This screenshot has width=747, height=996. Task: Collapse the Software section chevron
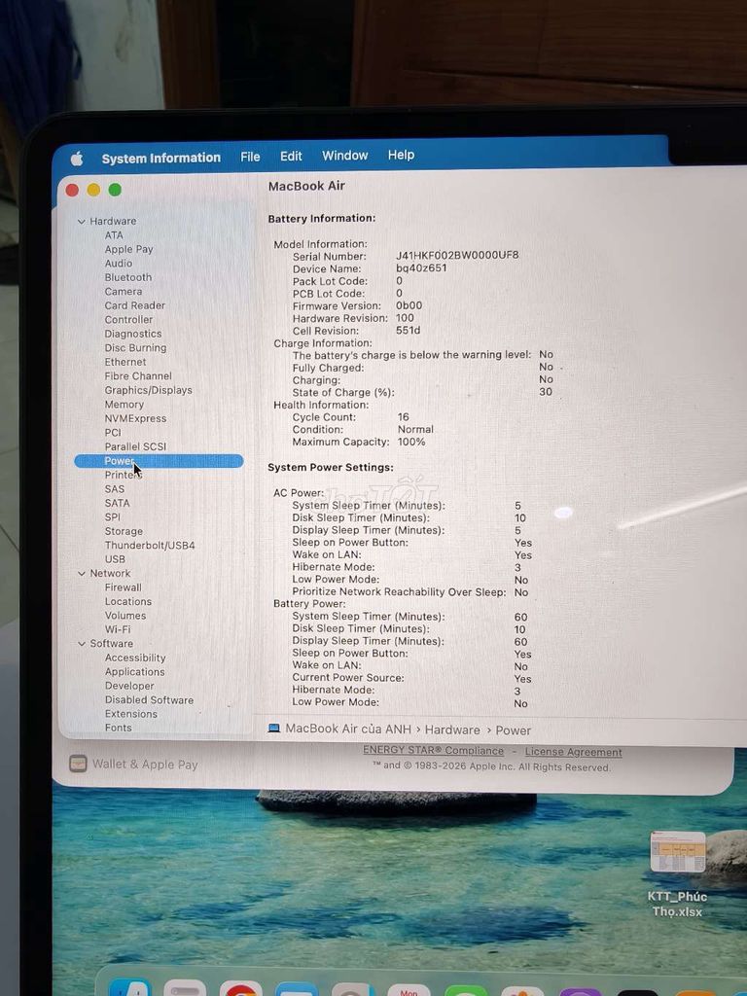click(82, 644)
